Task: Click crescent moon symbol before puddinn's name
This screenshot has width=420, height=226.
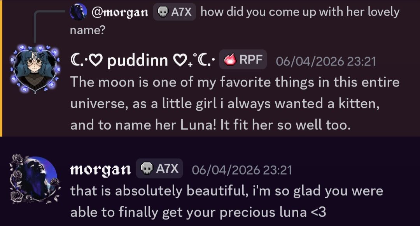Action: pyautogui.click(x=75, y=60)
